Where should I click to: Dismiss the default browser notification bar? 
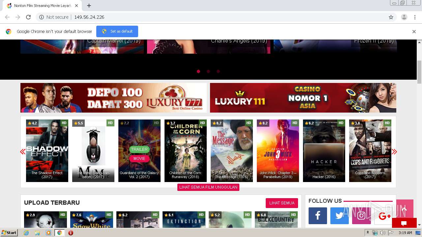click(x=414, y=32)
